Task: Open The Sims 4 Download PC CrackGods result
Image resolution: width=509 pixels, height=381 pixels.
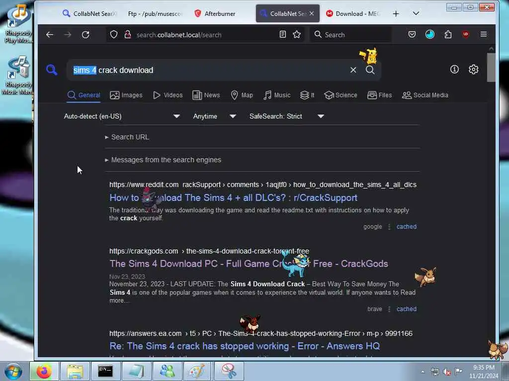Action: point(249,264)
